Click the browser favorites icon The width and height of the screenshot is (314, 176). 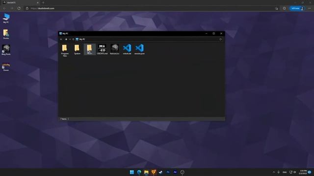(x=276, y=8)
